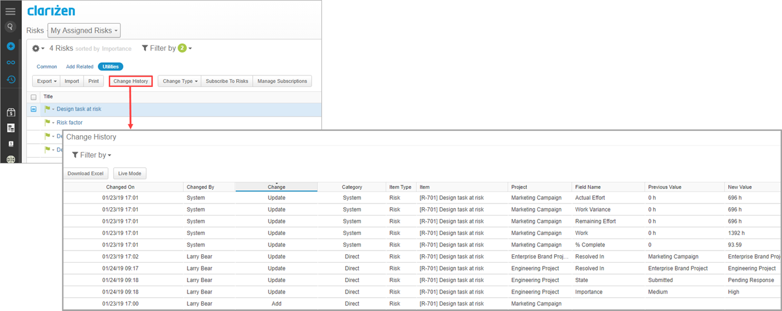The image size is (782, 311).
Task: Tick the select-all checkbox beside Title
Action: 34,97
